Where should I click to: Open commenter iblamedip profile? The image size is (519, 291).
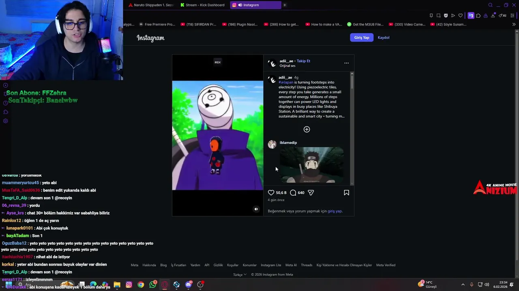pos(288,143)
